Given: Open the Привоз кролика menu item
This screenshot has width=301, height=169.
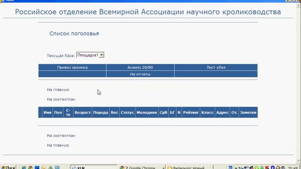Looking at the screenshot, I should click(72, 68).
